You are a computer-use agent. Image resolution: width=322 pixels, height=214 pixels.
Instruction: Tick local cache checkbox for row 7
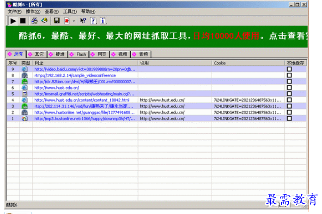coord(289,81)
